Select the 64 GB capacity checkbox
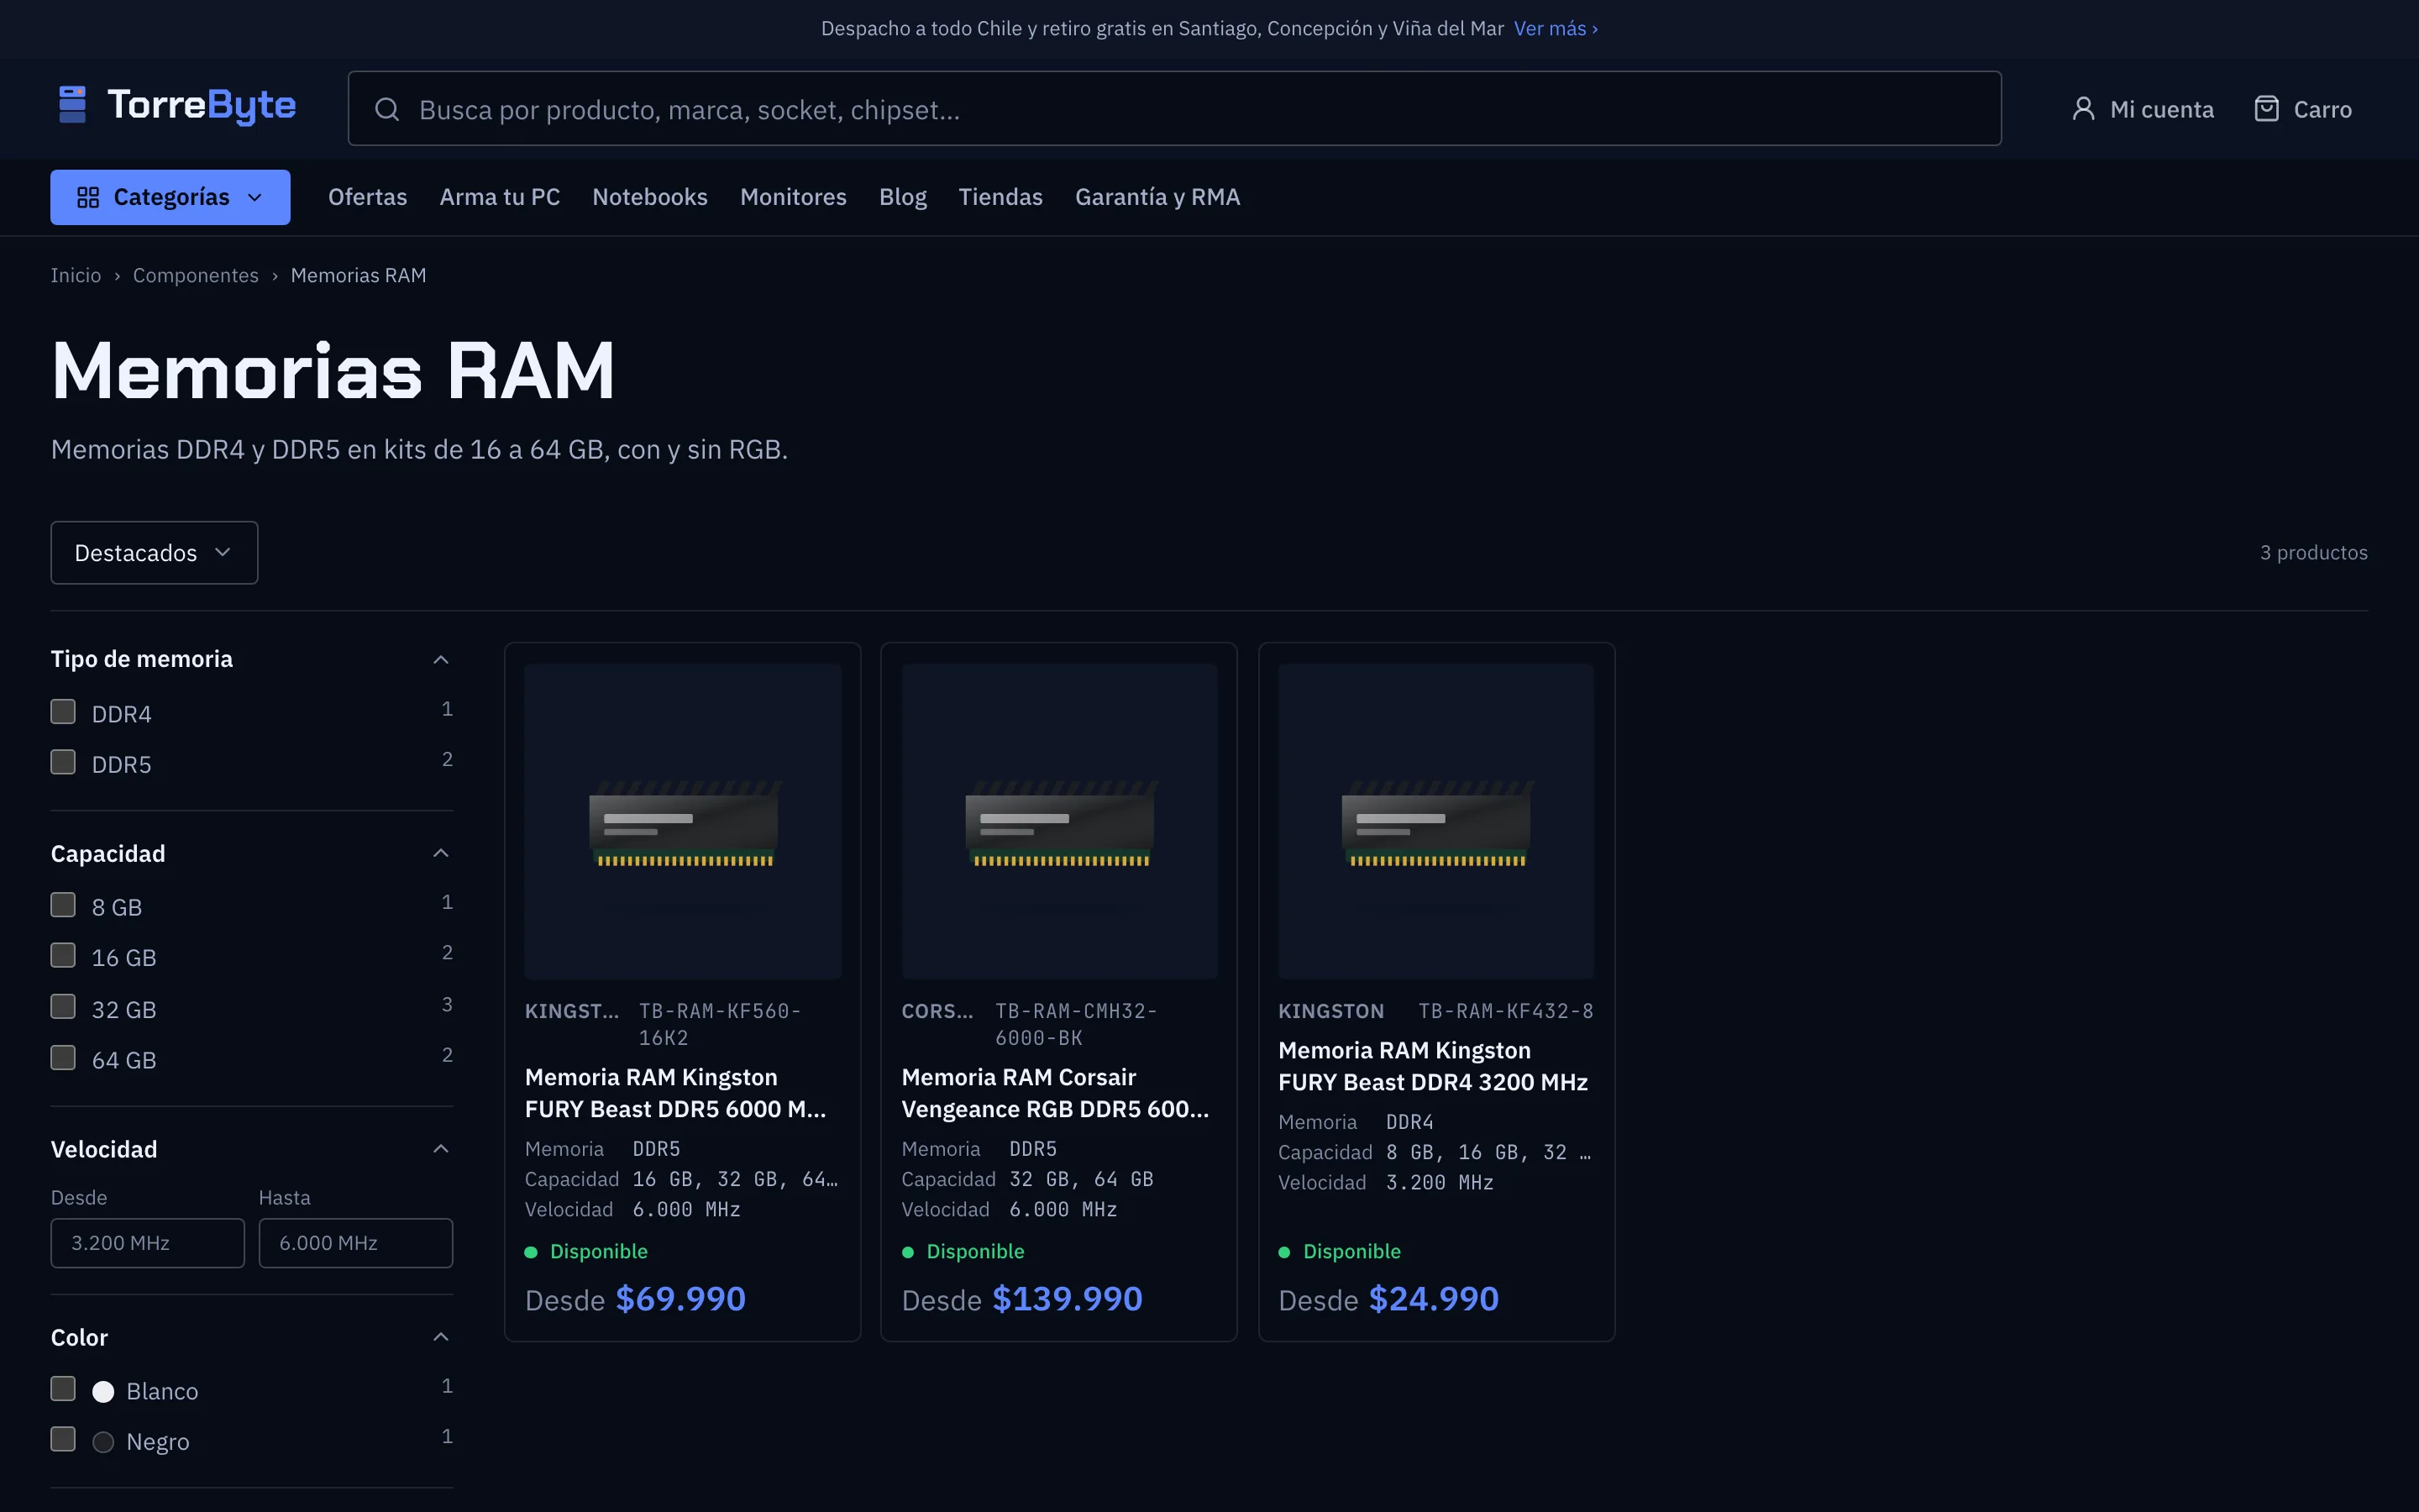2419x1512 pixels. (x=63, y=1058)
